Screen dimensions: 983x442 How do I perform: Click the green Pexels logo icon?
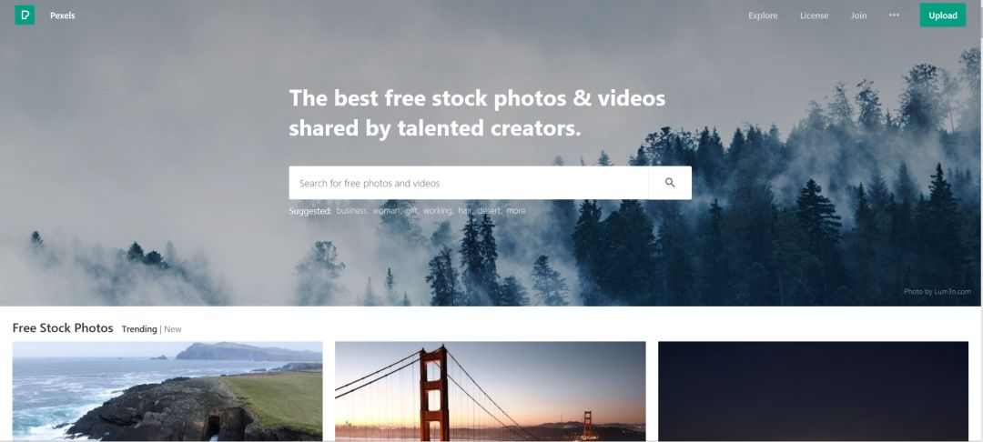point(25,15)
